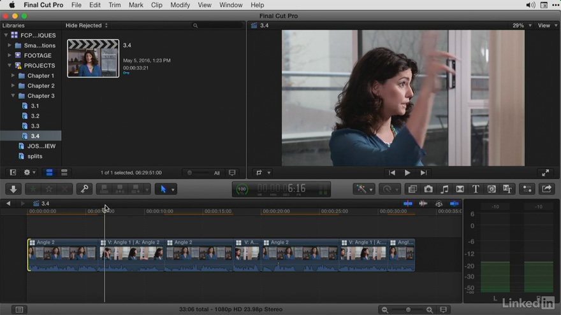Switch browser to list view
The width and height of the screenshot is (561, 315).
(64, 172)
